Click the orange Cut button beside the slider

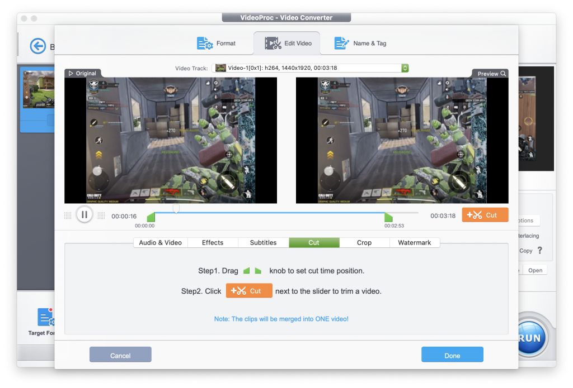pyautogui.click(x=485, y=215)
